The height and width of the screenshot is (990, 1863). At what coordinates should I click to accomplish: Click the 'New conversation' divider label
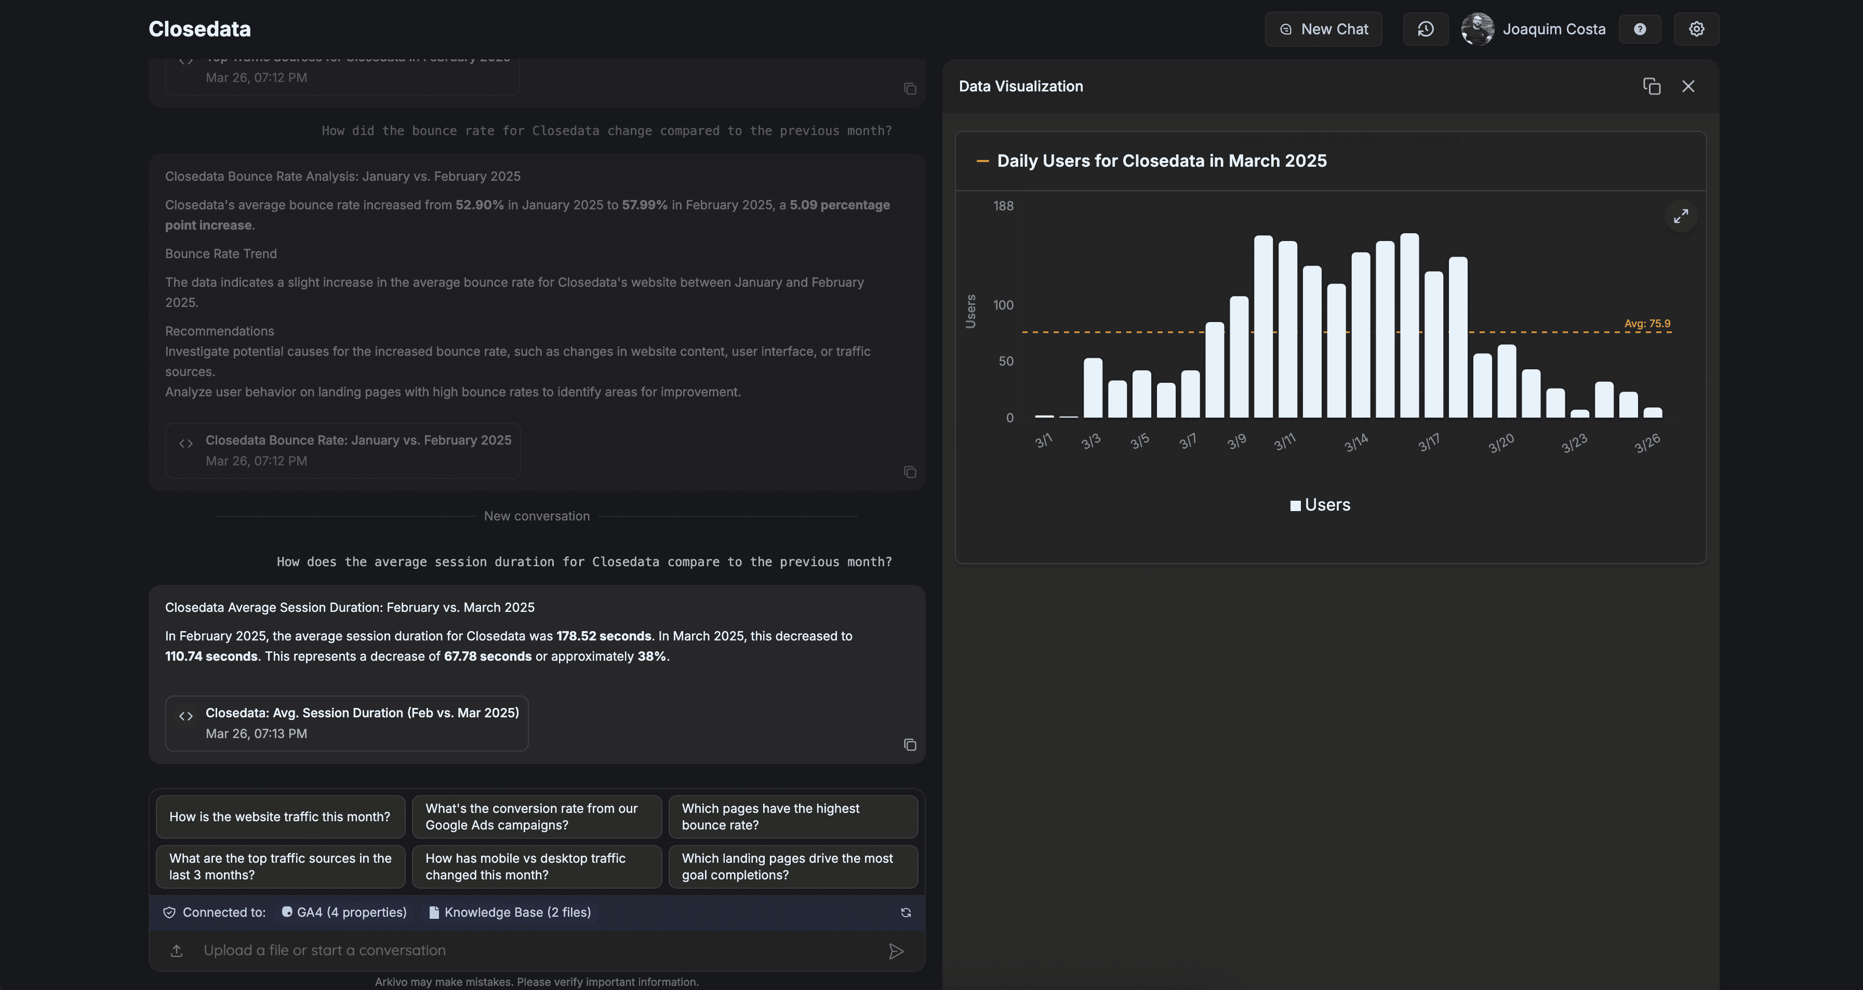pyautogui.click(x=537, y=516)
